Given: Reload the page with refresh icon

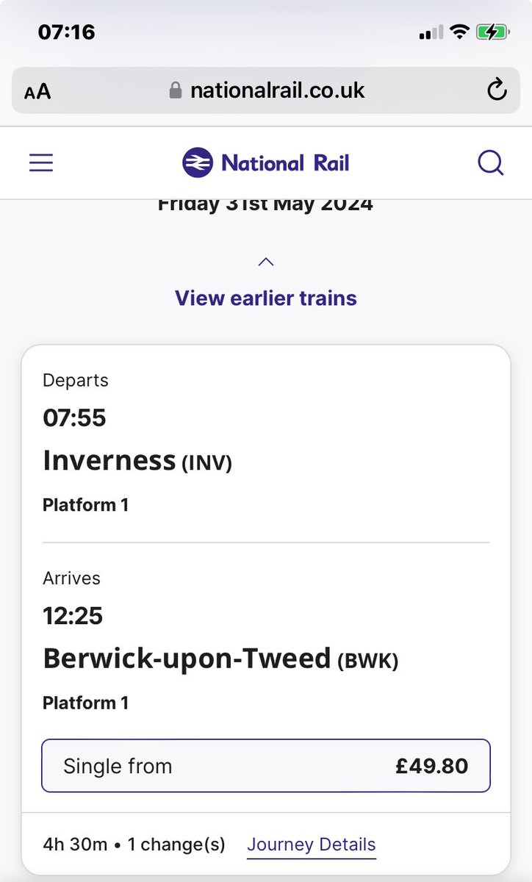Looking at the screenshot, I should pos(497,90).
